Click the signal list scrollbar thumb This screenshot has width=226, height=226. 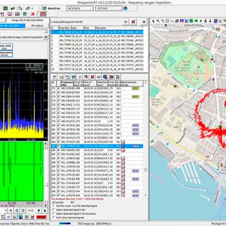pyautogui.click(x=146, y=170)
